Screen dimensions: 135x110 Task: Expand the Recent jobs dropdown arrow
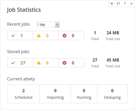pos(57,24)
